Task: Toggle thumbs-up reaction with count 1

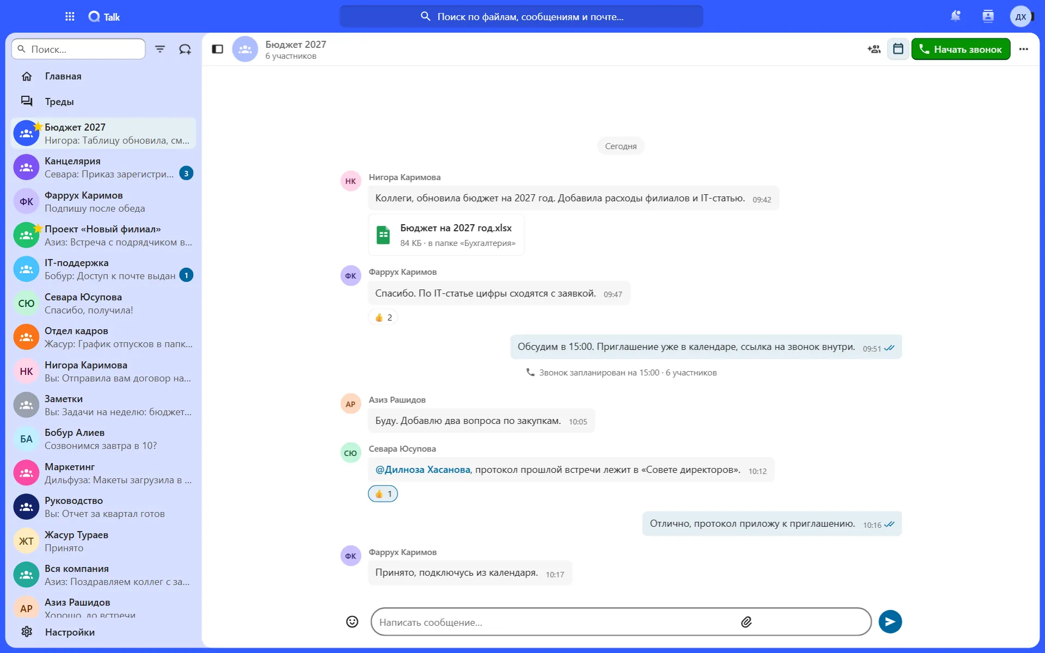Action: click(383, 494)
